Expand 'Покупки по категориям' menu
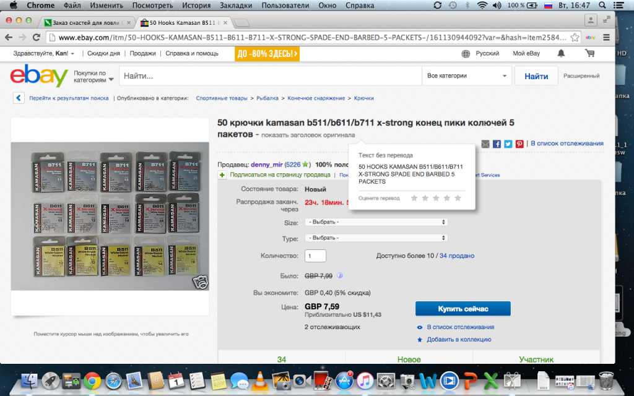 pos(93,76)
